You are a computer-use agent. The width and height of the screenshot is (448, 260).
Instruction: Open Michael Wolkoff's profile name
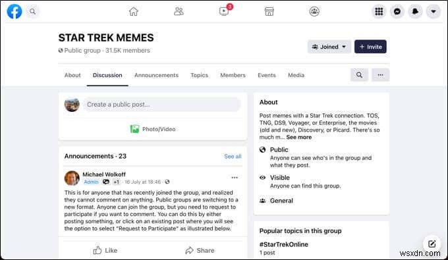tap(104, 174)
